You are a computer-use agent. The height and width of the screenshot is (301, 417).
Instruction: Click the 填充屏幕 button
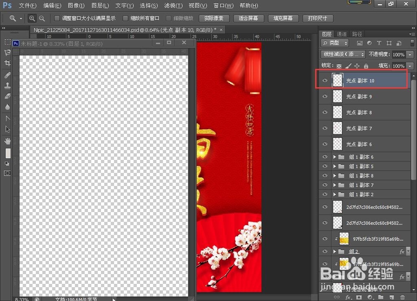pos(283,18)
